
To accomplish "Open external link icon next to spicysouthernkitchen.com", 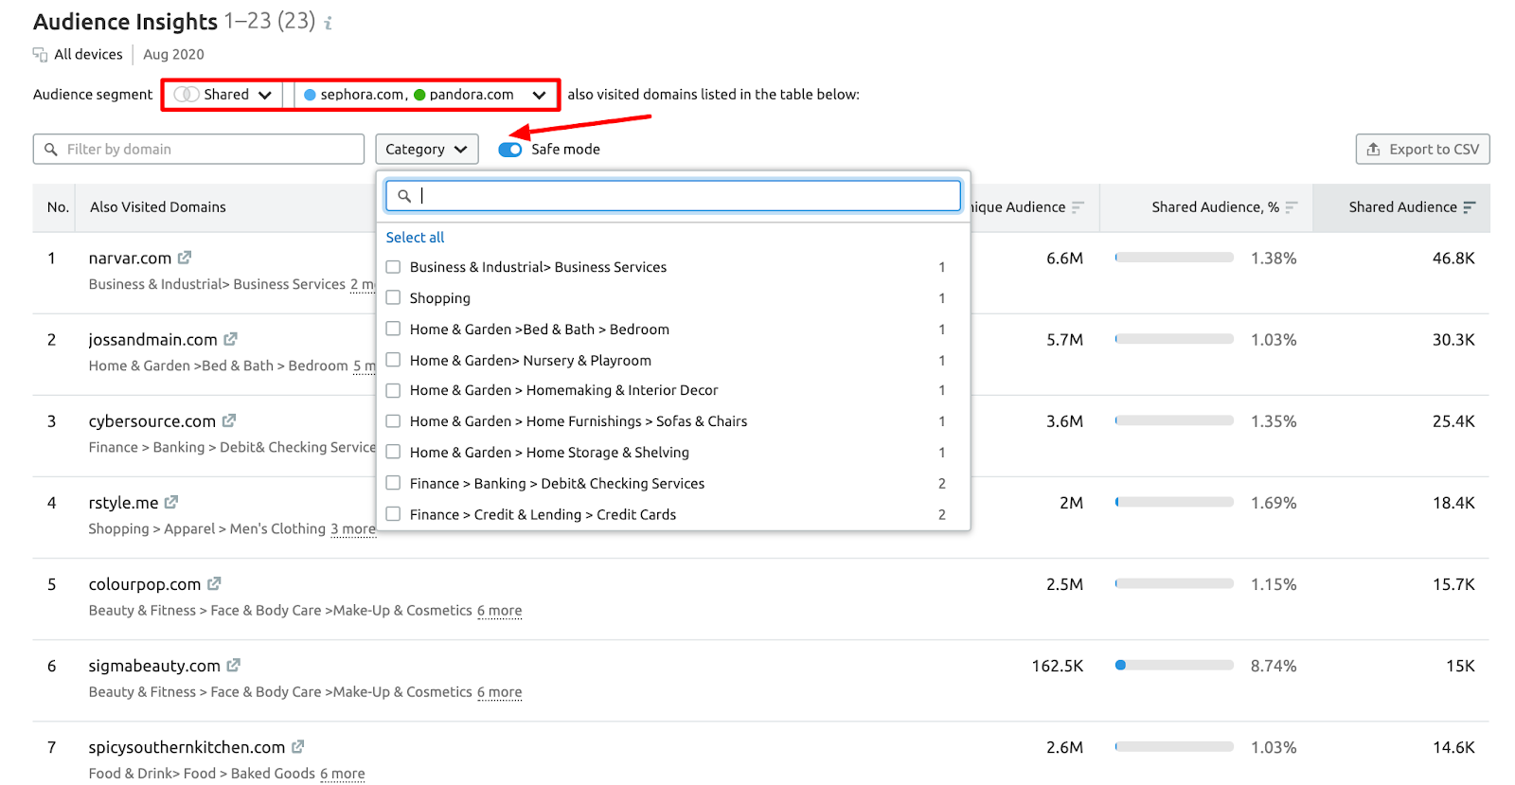I will pos(298,747).
